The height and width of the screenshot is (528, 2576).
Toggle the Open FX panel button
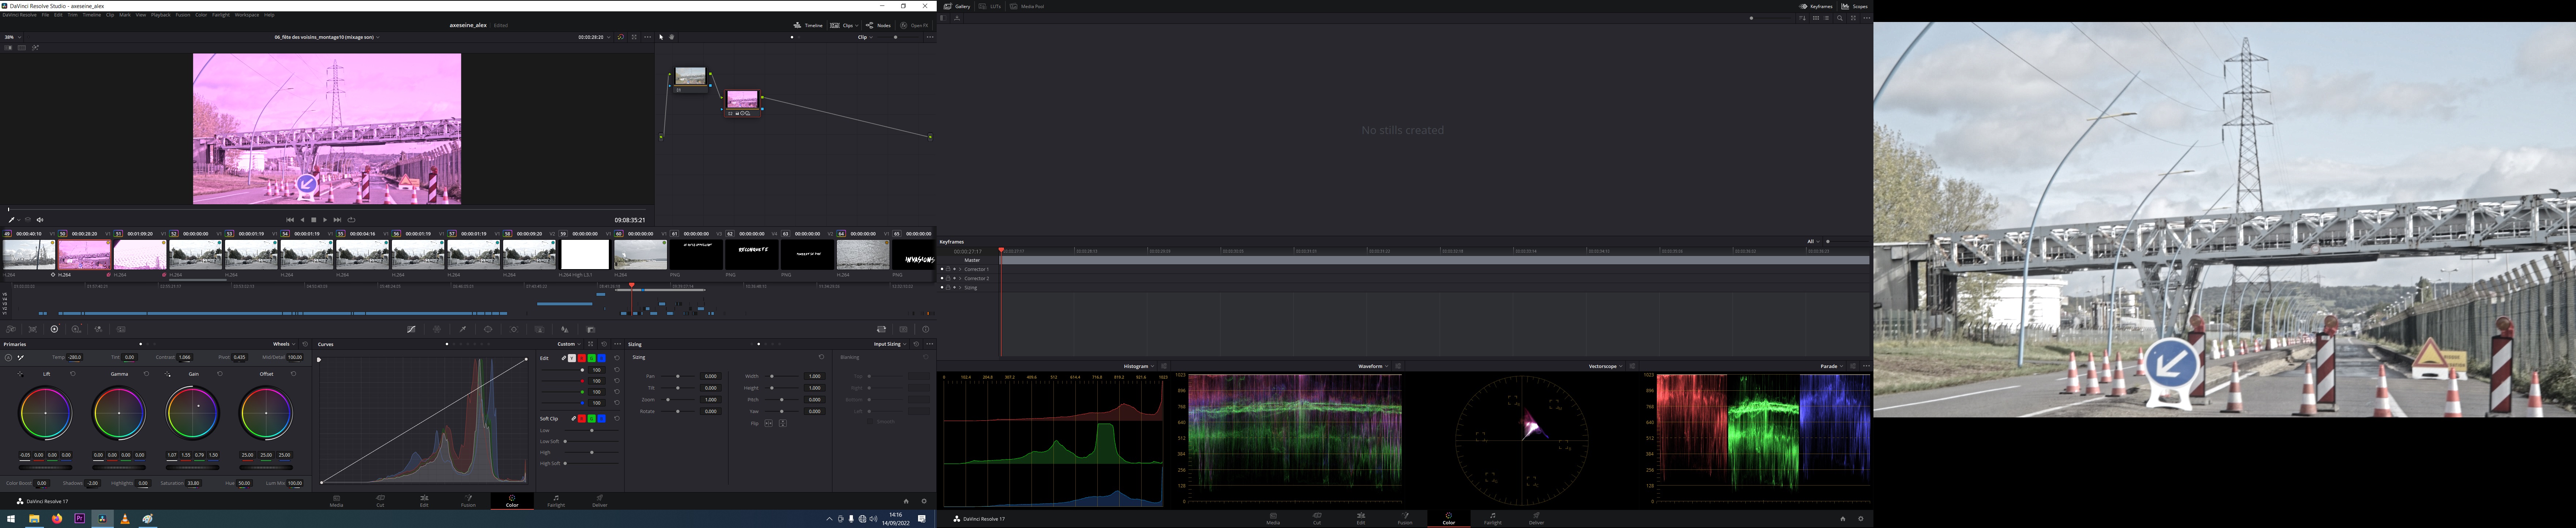click(914, 25)
